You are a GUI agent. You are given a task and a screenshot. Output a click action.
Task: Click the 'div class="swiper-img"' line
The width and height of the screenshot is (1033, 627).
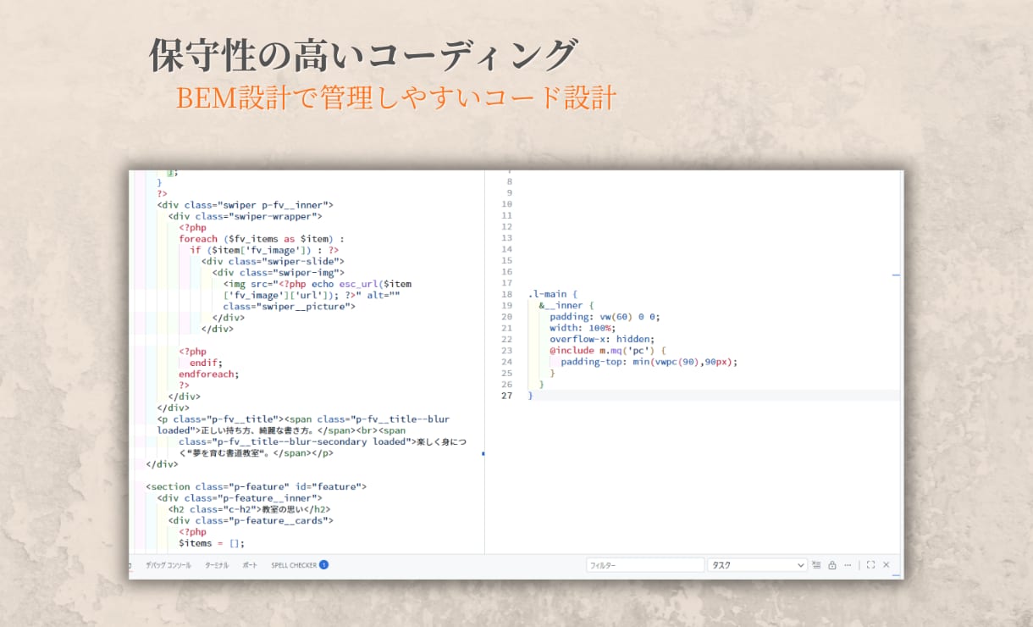pos(279,273)
